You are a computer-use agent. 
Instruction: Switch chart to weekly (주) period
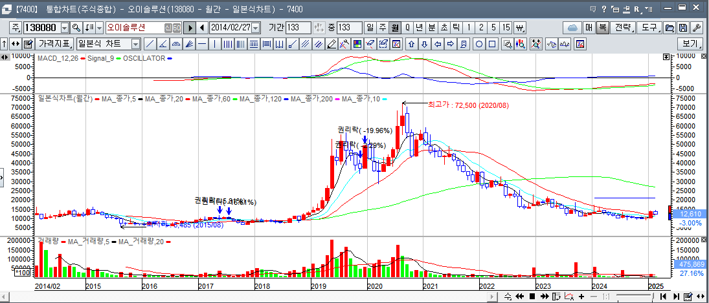tap(383, 28)
